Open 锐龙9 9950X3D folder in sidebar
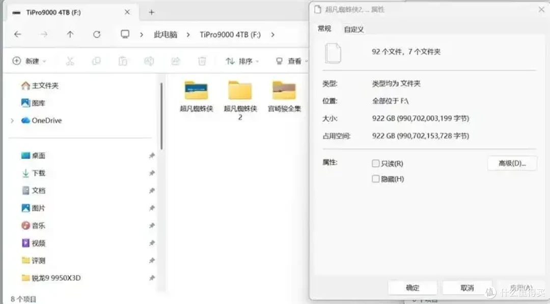This screenshot has height=304, width=550. (x=51, y=278)
